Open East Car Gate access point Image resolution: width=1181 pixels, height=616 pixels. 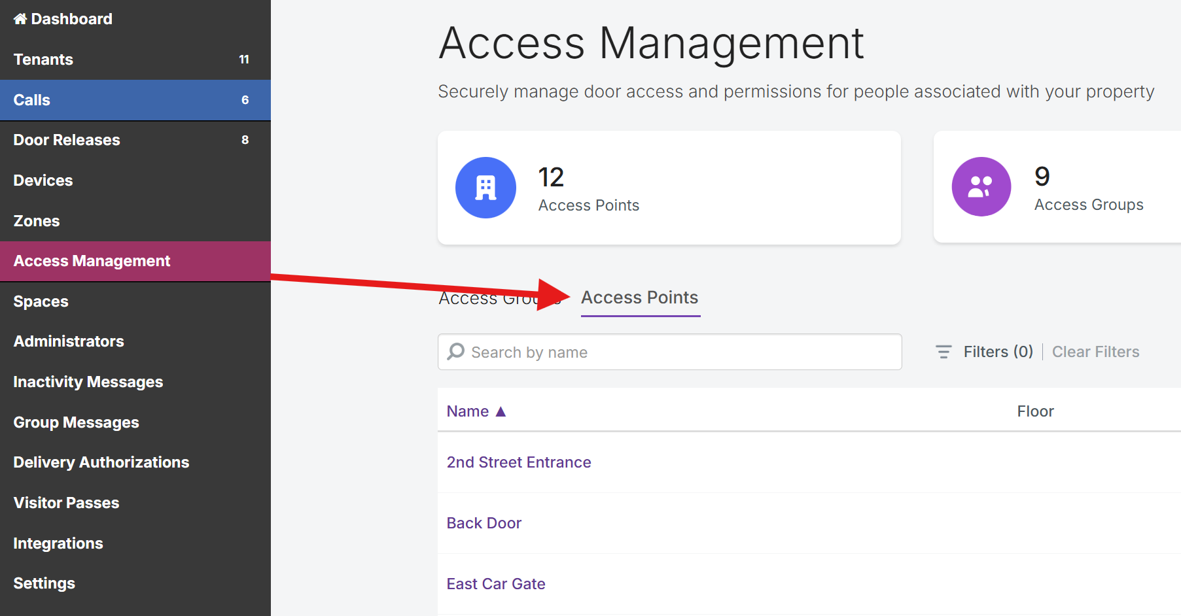pos(495,584)
